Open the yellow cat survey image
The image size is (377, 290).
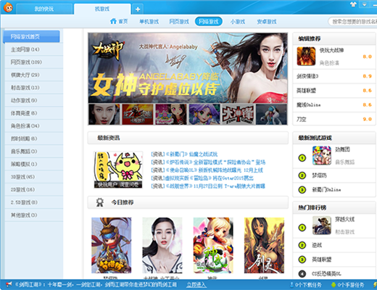click(x=118, y=170)
